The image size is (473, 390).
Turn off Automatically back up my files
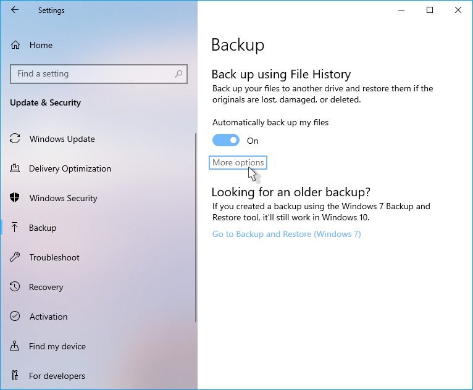[226, 141]
